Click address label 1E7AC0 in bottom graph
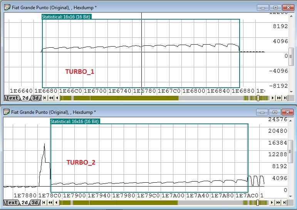Viewport: 297px width, 210px height. click(x=247, y=195)
